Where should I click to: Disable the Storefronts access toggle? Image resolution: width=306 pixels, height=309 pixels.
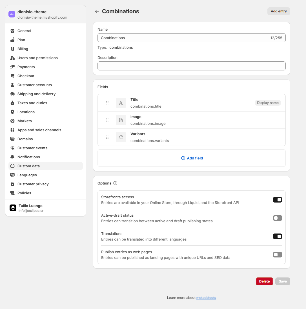(277, 200)
